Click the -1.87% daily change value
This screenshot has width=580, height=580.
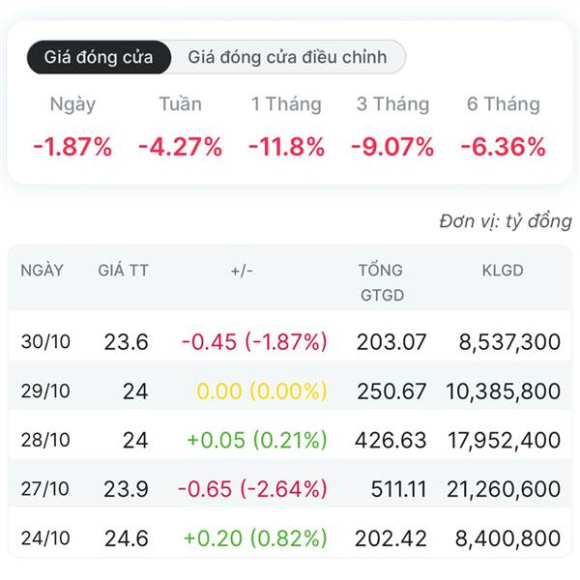[x=72, y=147]
